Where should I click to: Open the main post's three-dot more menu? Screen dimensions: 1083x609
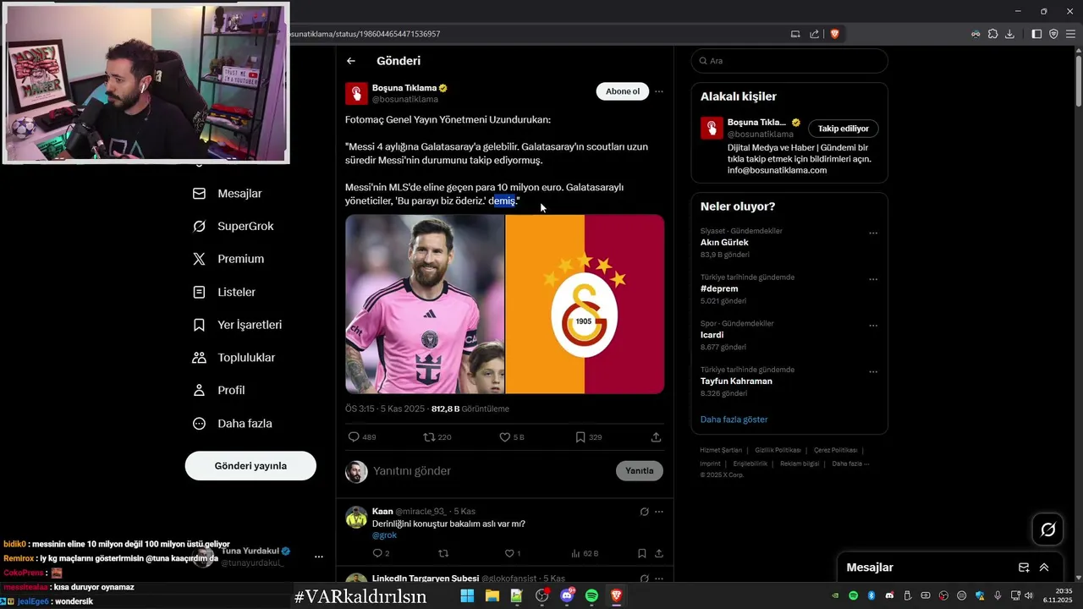point(659,91)
